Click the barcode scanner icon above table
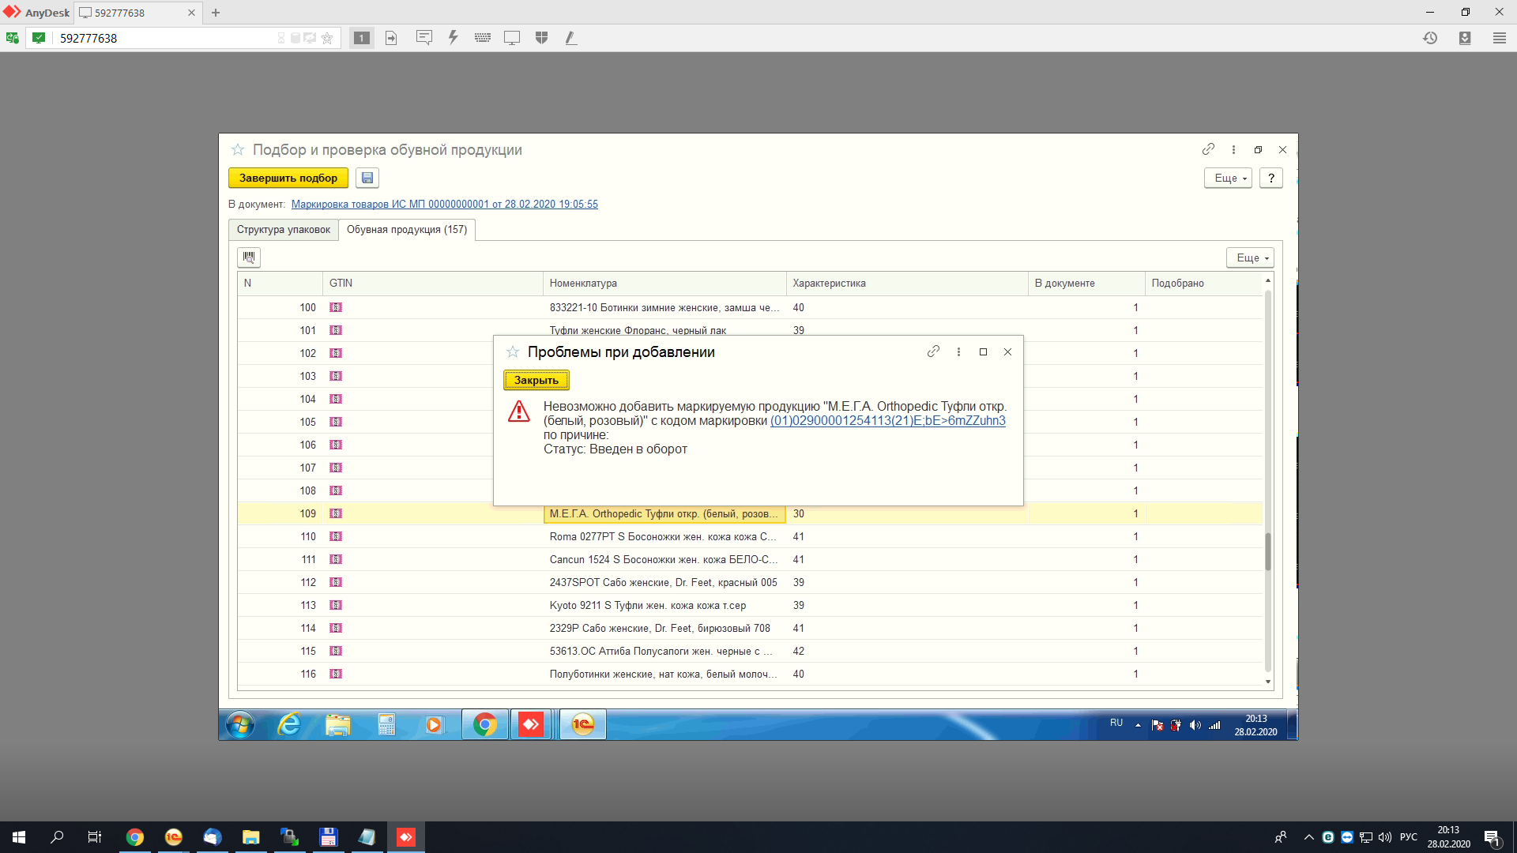The image size is (1517, 853). [x=249, y=257]
